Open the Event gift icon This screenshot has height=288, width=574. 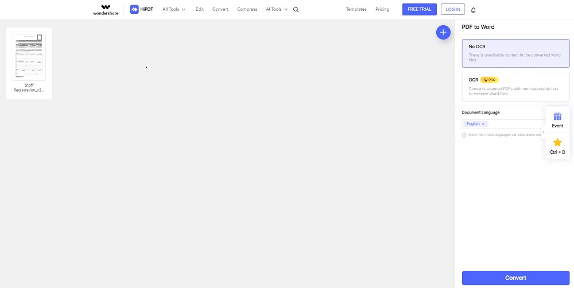557,116
